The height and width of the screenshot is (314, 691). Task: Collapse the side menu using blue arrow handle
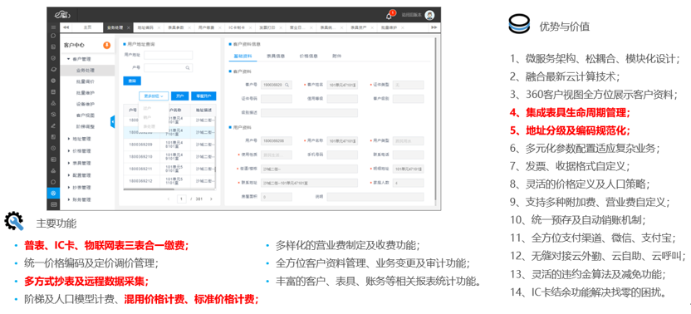[x=113, y=122]
